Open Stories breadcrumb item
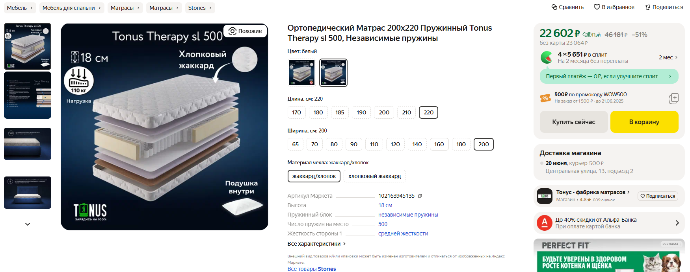 200,8
